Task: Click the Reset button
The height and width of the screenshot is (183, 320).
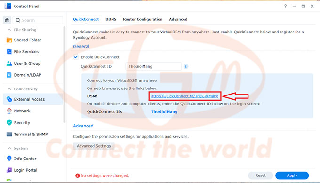Action: [261, 175]
